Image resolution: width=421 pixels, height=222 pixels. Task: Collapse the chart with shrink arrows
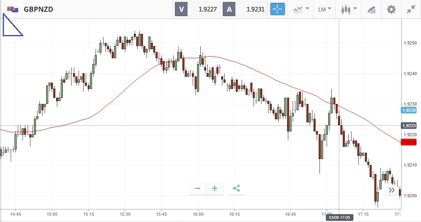411,9
